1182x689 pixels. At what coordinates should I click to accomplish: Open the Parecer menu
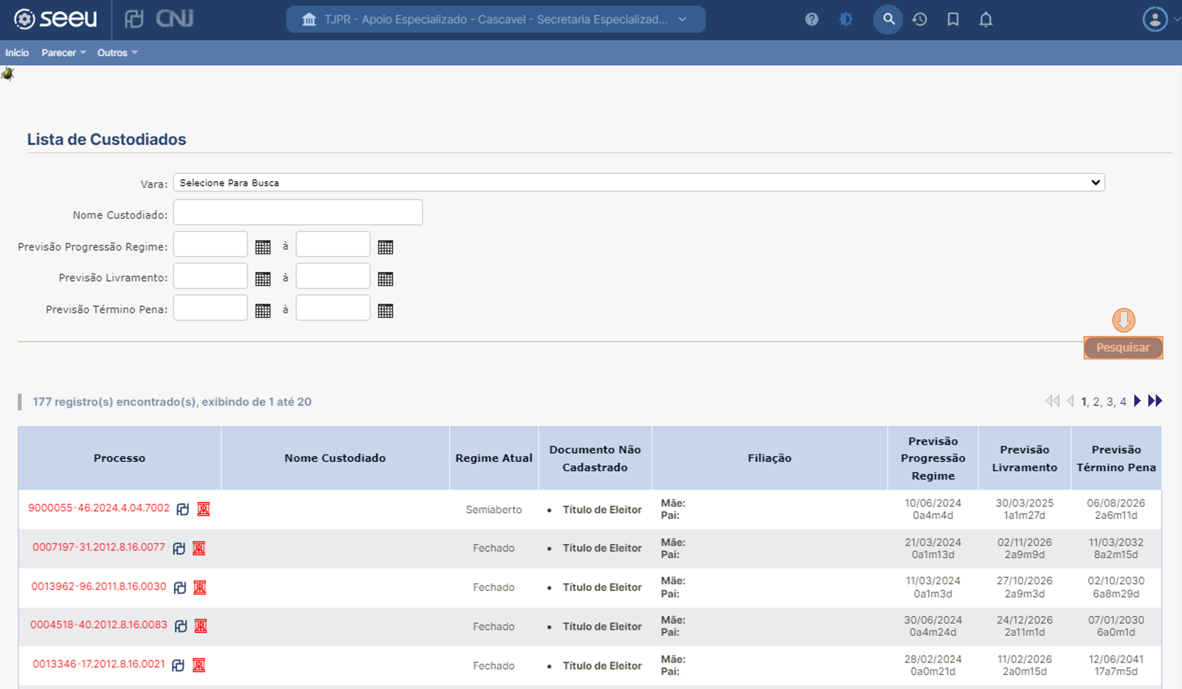tap(64, 53)
